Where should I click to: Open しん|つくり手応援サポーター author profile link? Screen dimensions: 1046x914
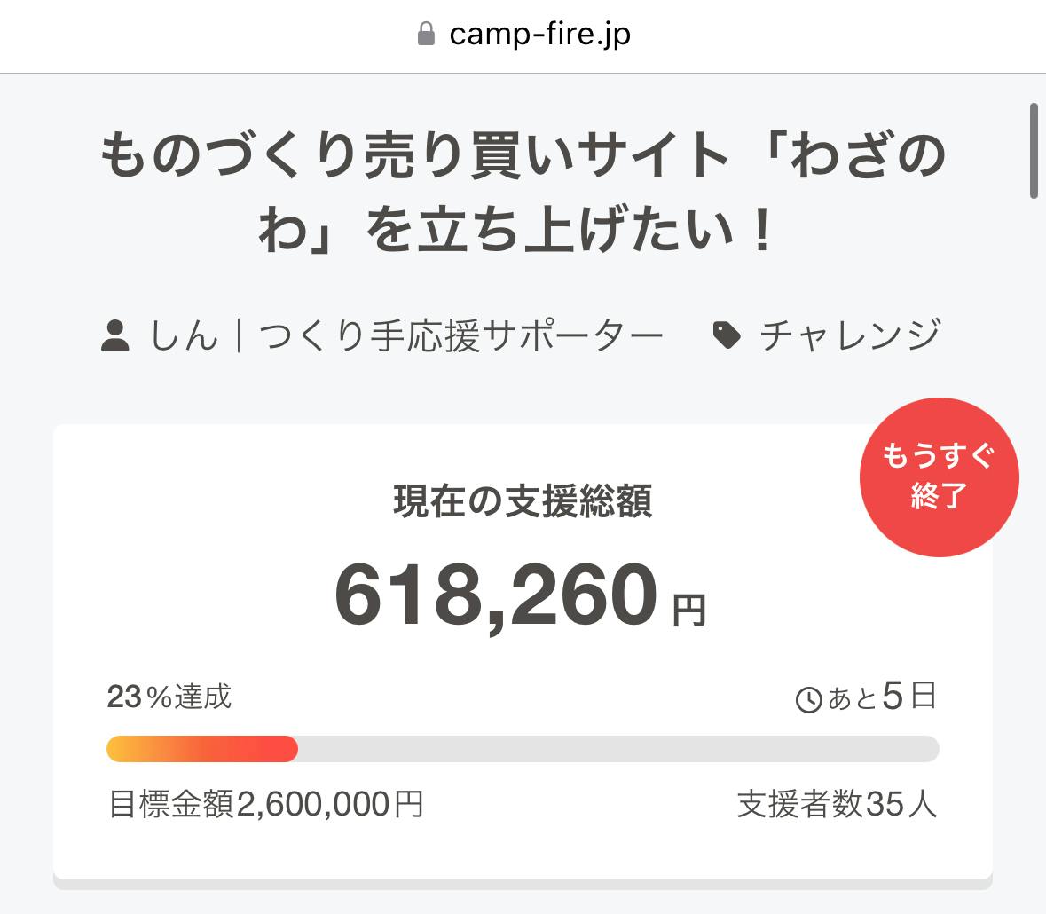click(405, 336)
